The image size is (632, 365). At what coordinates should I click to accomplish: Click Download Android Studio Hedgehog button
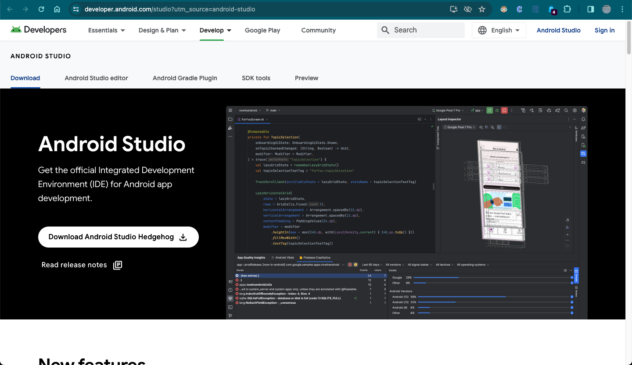tap(118, 237)
